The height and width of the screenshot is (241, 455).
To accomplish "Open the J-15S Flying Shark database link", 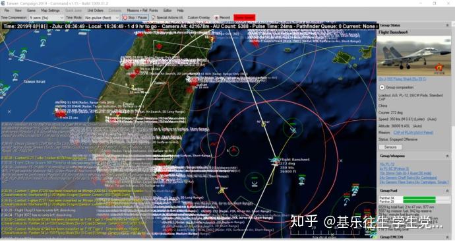I will coord(402,79).
